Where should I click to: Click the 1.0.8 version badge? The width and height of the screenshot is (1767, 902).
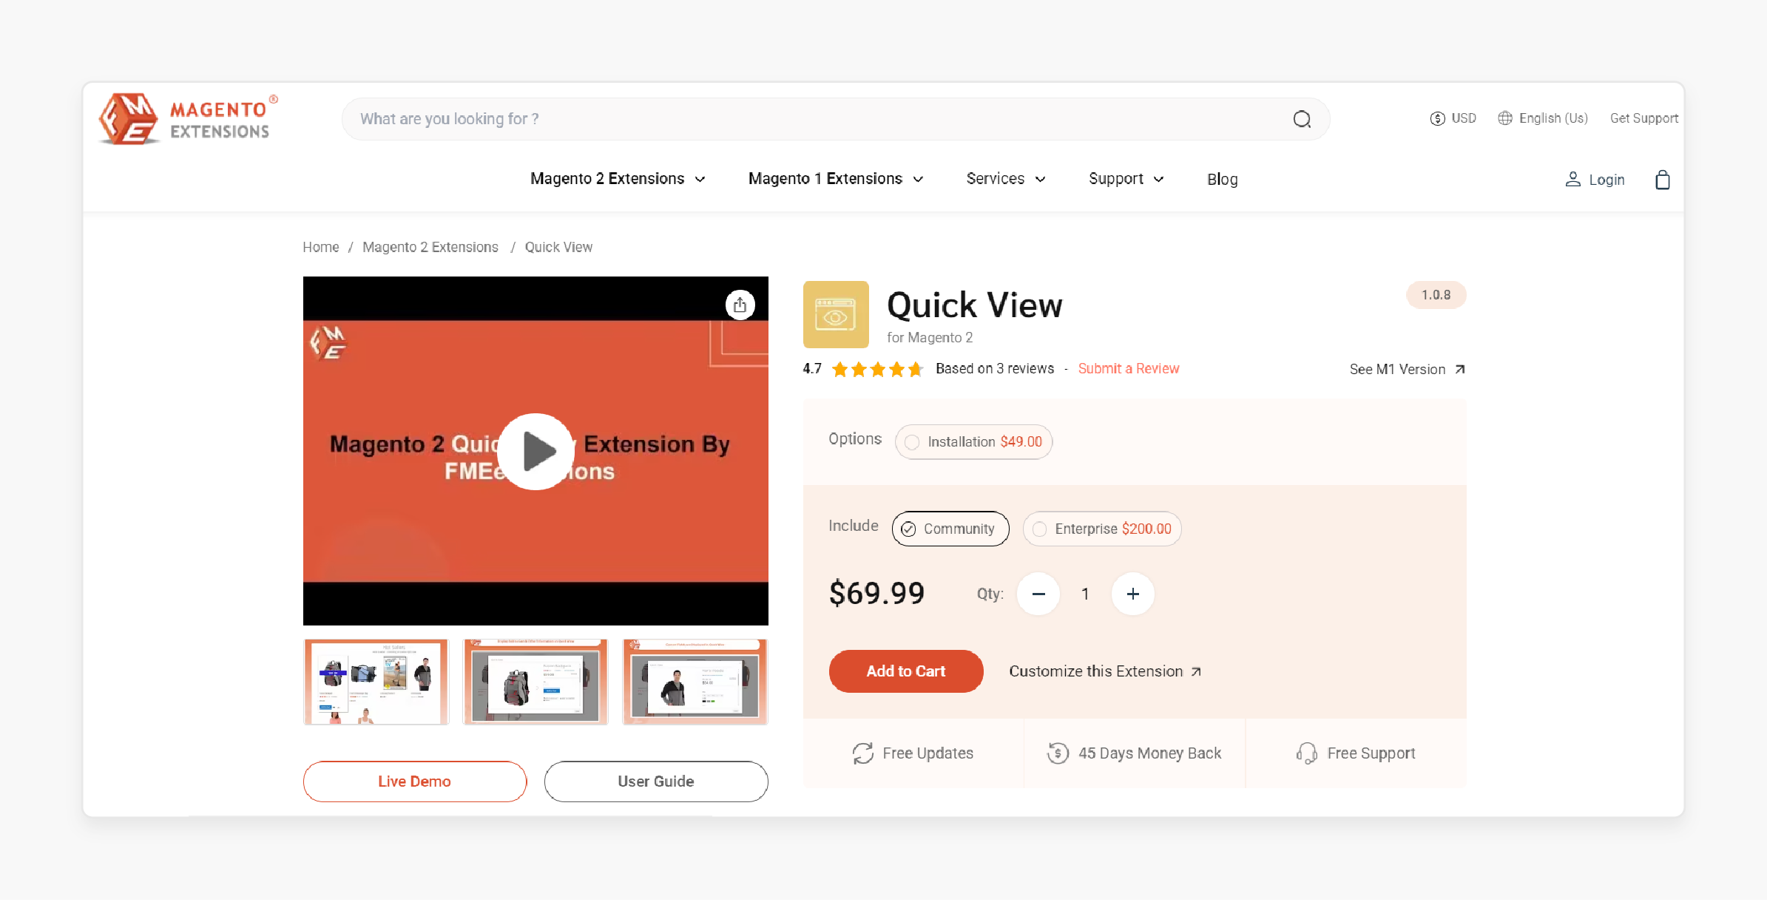1436,295
